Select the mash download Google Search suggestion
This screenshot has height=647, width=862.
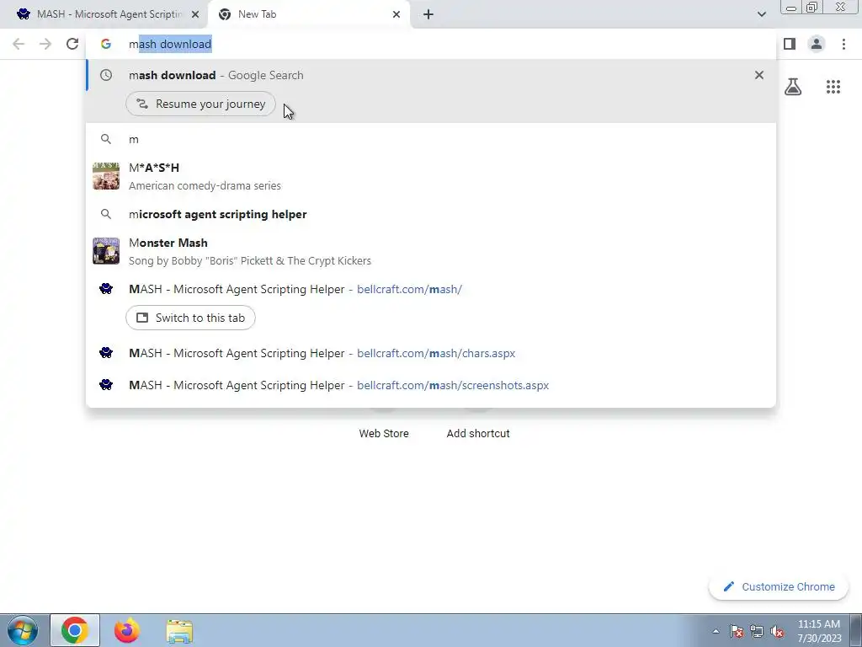click(x=431, y=75)
